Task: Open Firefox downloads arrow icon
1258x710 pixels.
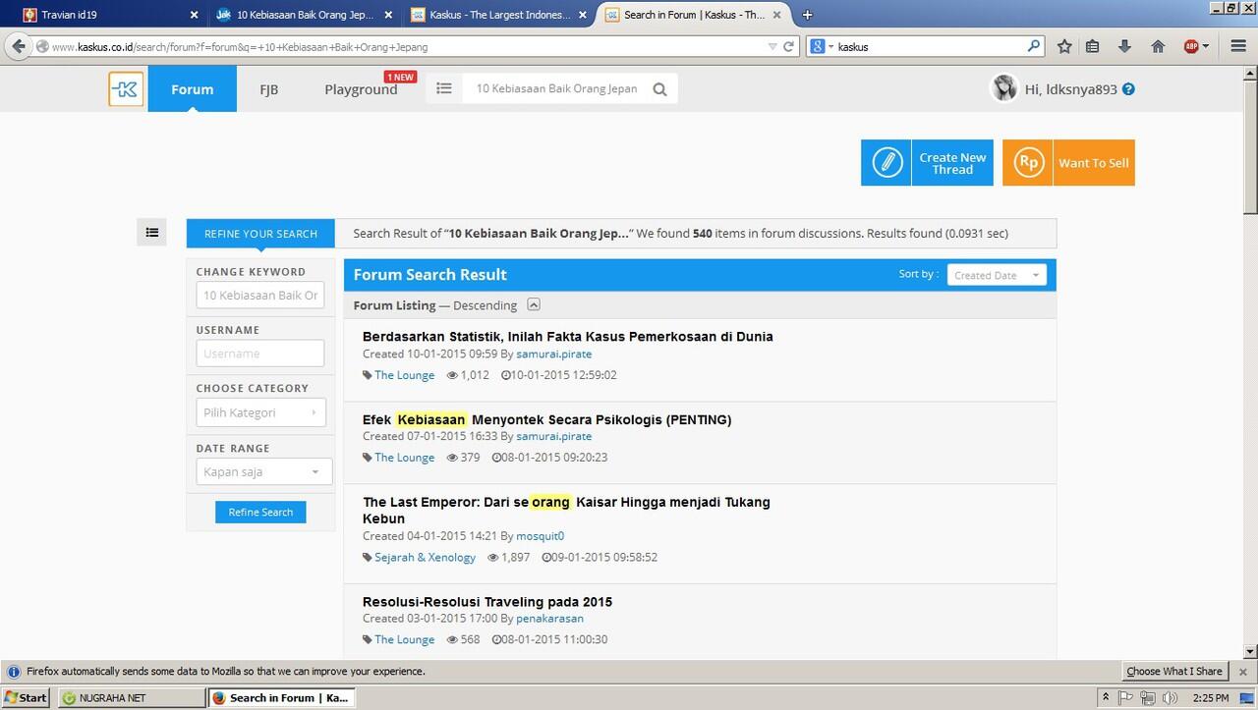Action: [x=1124, y=46]
